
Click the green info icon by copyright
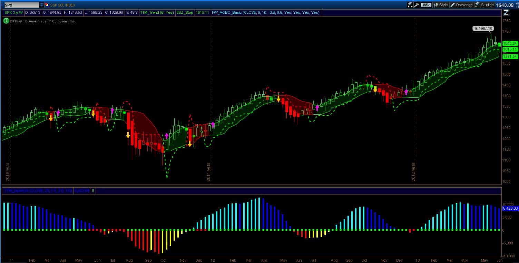pyautogui.click(x=6, y=21)
